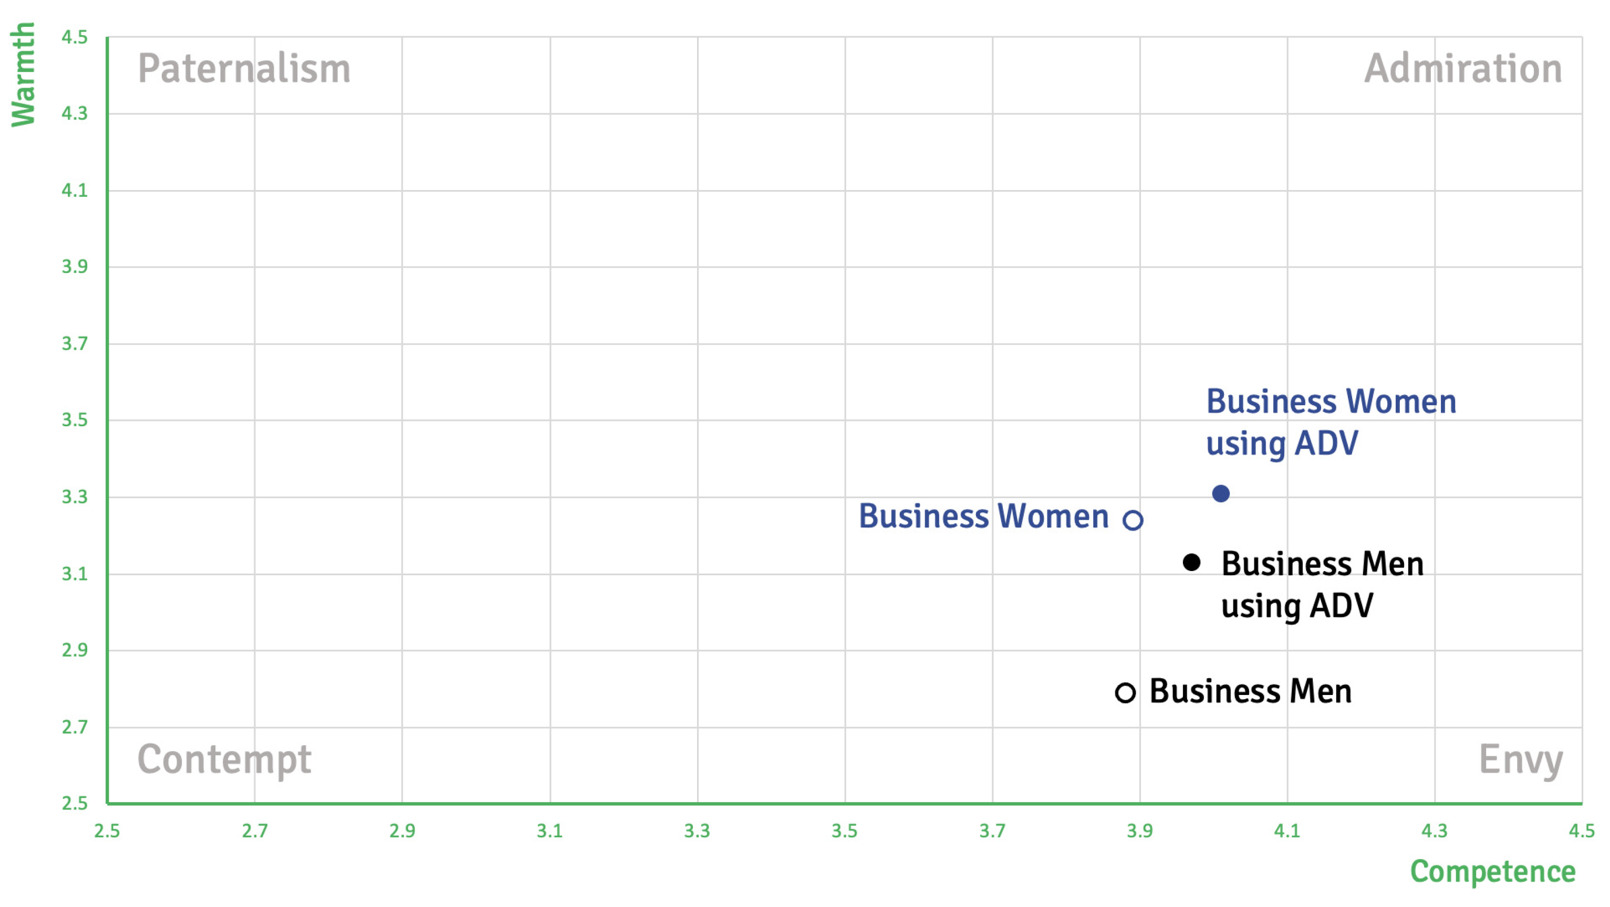The height and width of the screenshot is (907, 1610).
Task: Click the 4.3 tick on the Warmth axis
Action: (75, 114)
